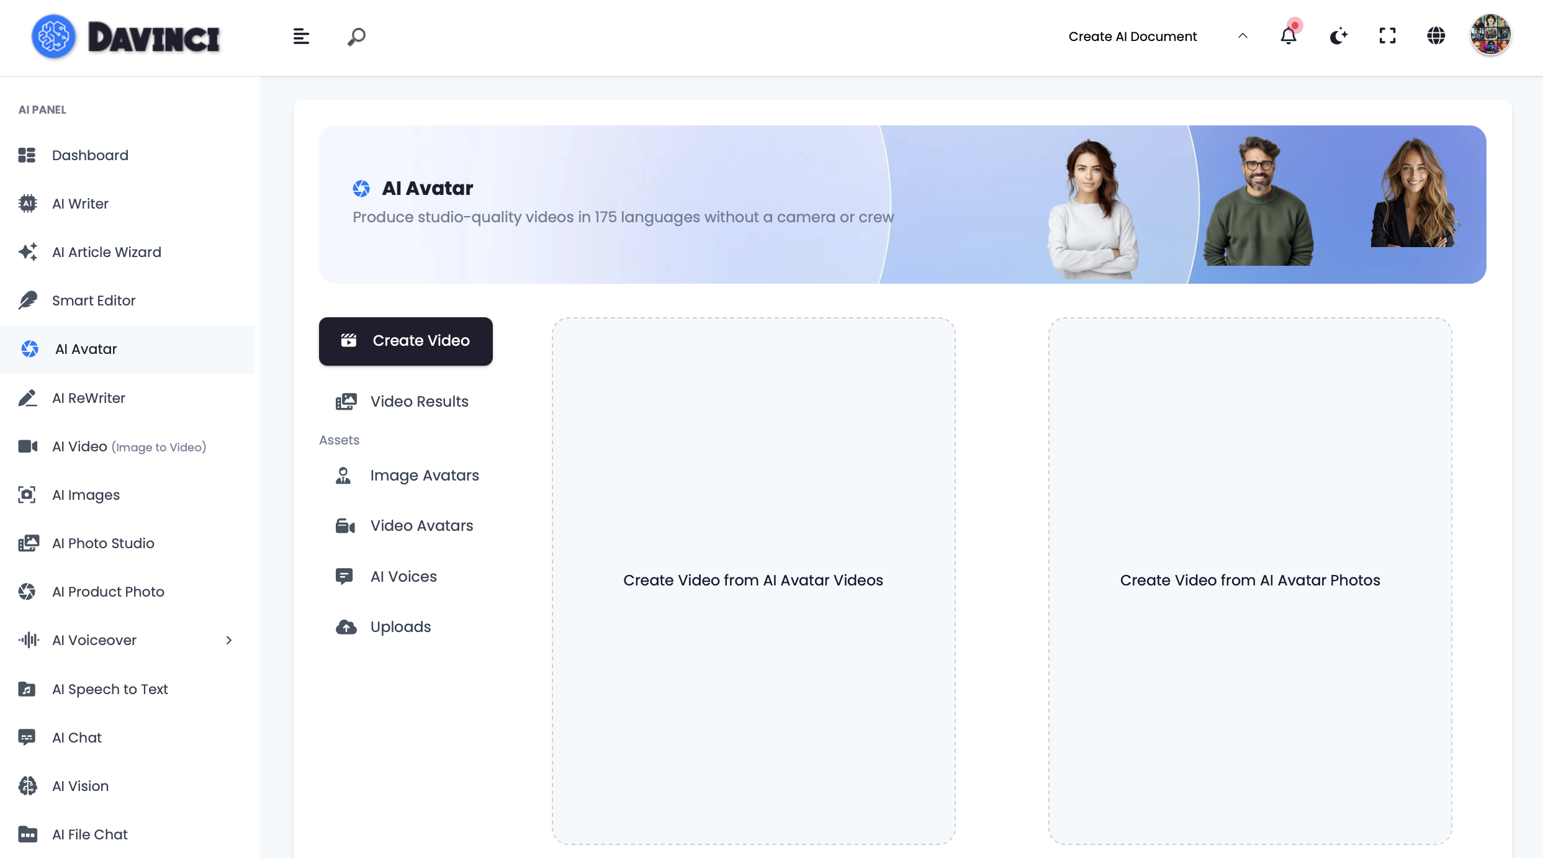Open Image Avatars assets
Viewport: 1543px width, 858px height.
424,476
